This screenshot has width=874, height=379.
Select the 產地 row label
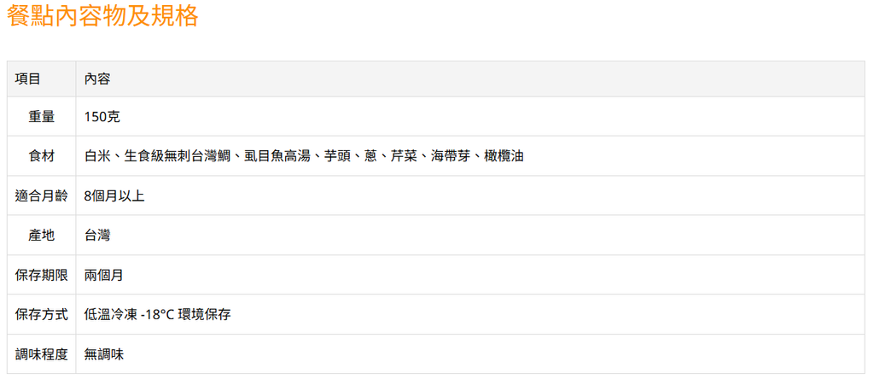pos(42,235)
